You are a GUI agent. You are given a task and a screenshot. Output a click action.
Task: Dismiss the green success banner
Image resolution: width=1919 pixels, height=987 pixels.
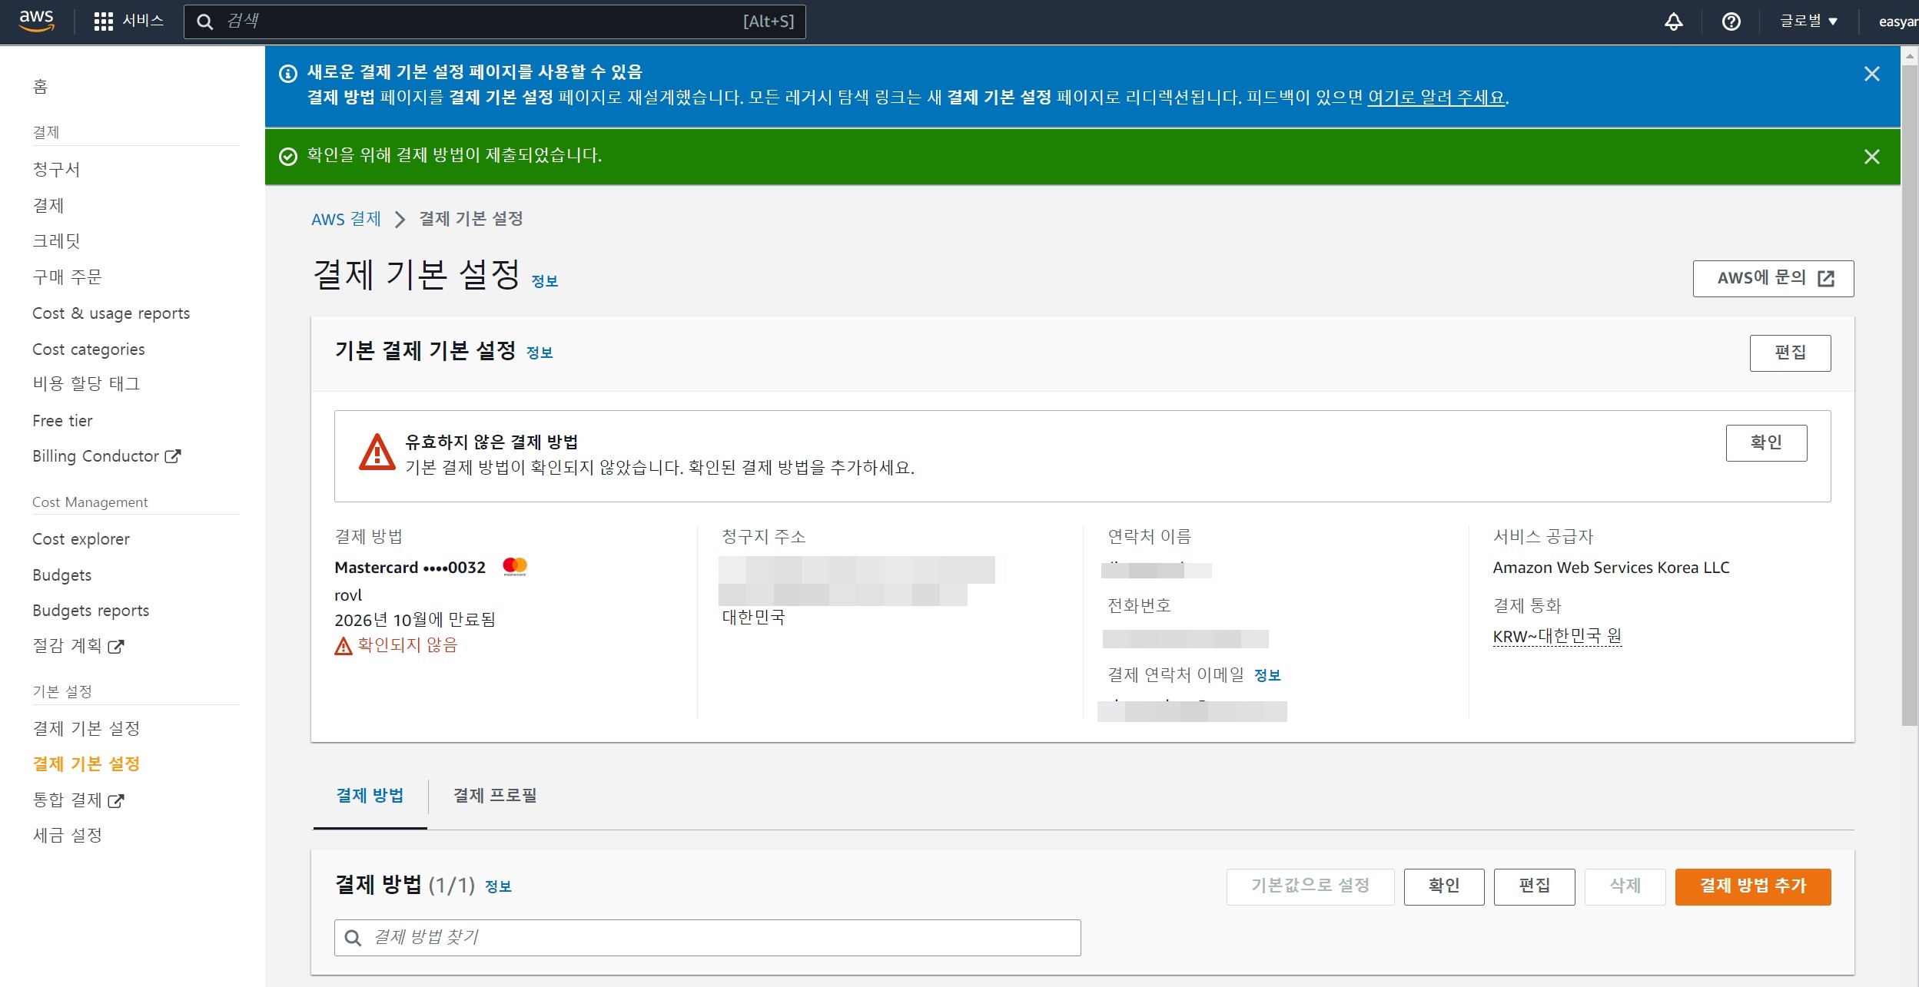(1871, 157)
